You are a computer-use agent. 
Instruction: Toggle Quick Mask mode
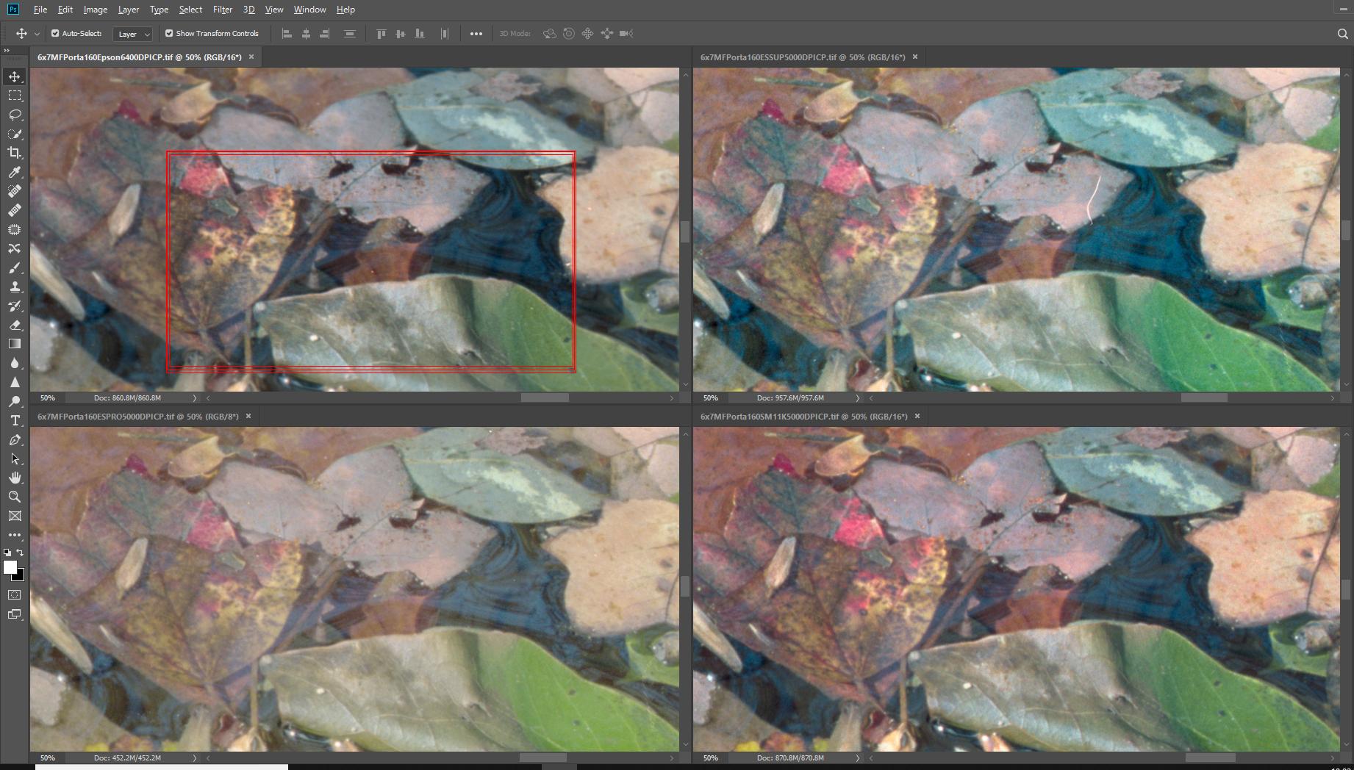15,594
